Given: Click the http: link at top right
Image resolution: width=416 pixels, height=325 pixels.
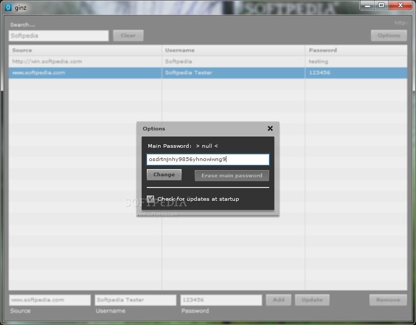Looking at the screenshot, I should (401, 23).
